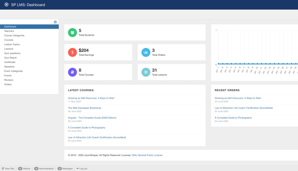Collapse the sidebar with the arrow icon
The image size is (298, 171).
[55, 22]
